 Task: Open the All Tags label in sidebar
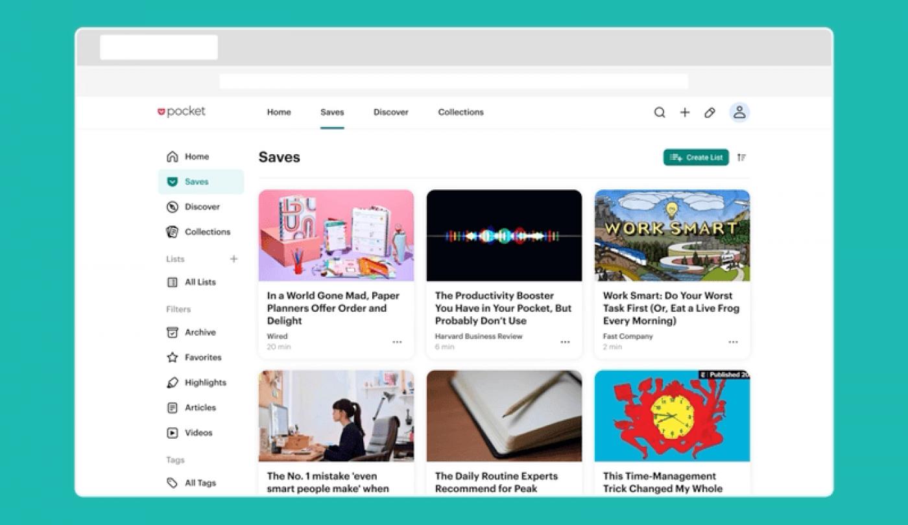click(x=200, y=483)
